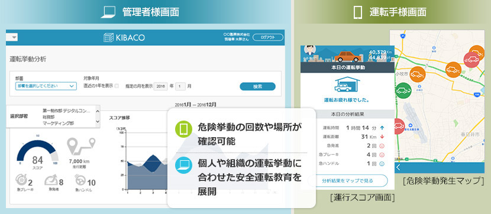The image size is (491, 214).
Task: Click the KIBACO box logo icon
Action: [x=109, y=38]
